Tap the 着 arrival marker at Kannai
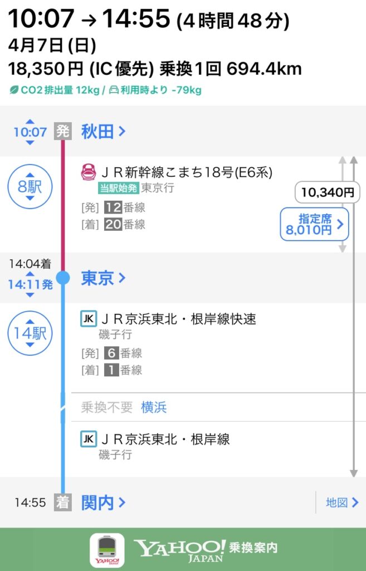This screenshot has height=571, width=366. pyautogui.click(x=62, y=502)
